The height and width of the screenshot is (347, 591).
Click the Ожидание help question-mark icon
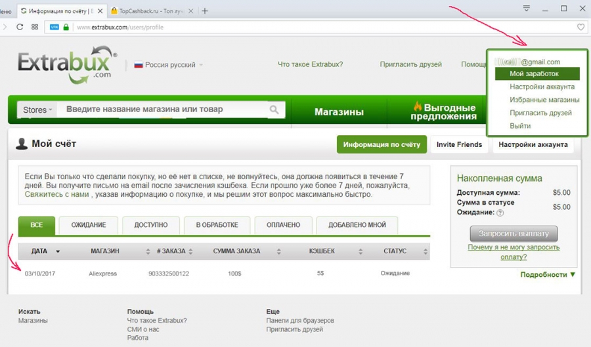[500, 213]
